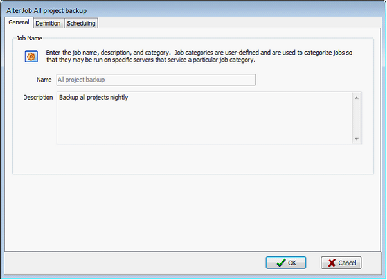Switch to the General tab
387x280 pixels.
(x=19, y=22)
